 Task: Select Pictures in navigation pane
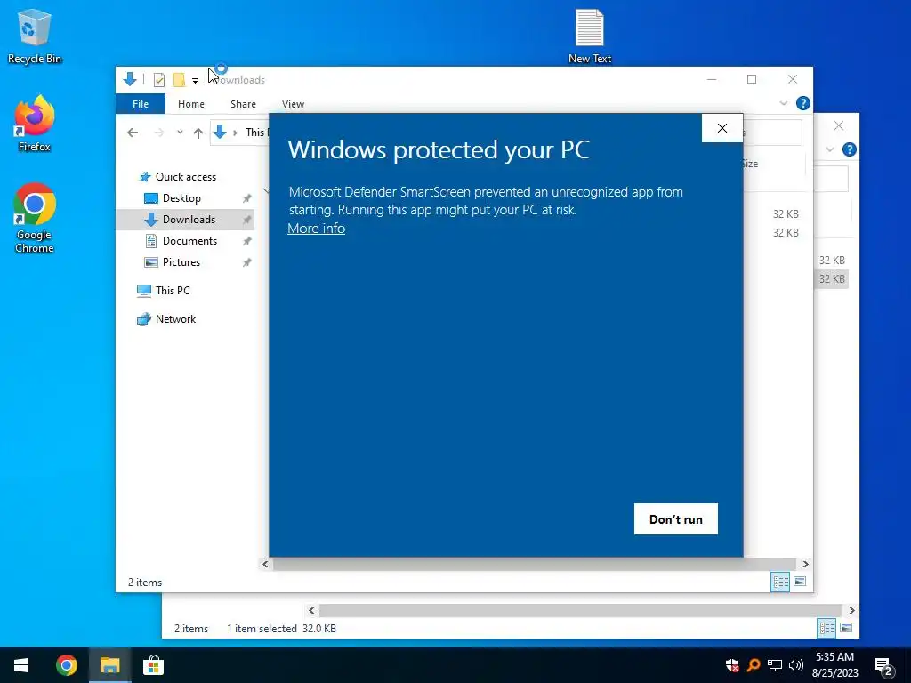coord(181,262)
